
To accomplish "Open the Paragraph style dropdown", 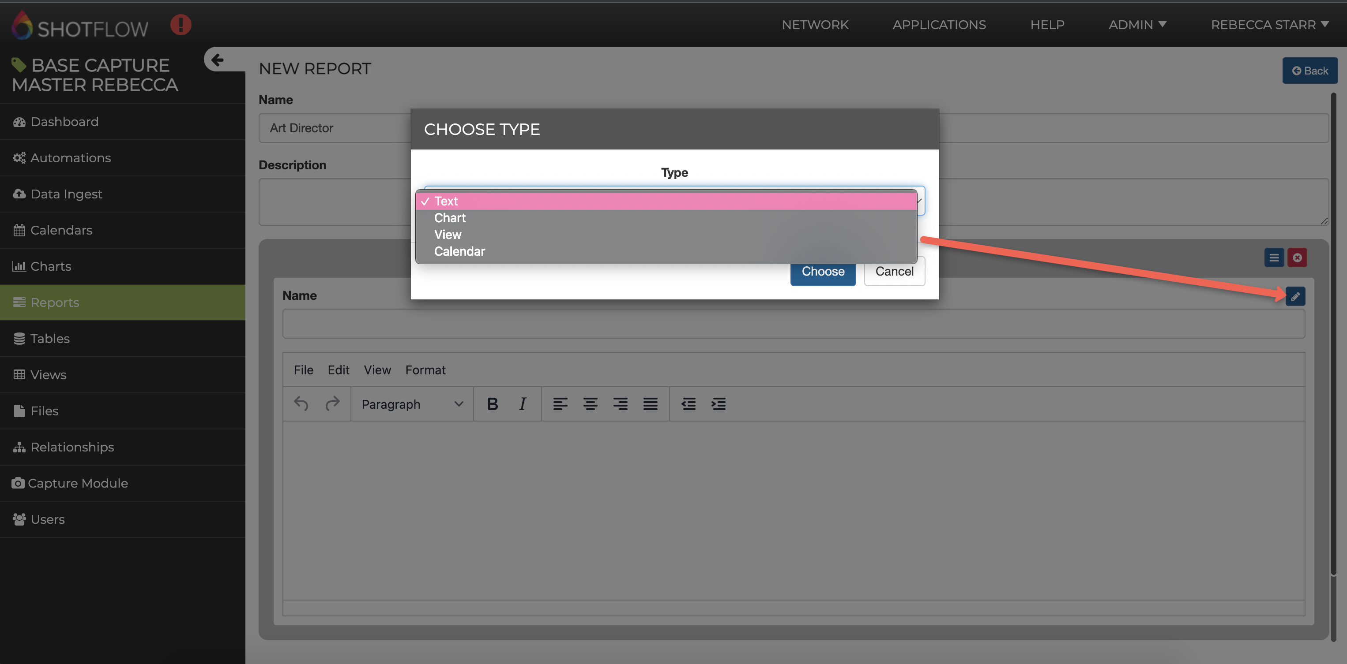I will coord(412,404).
